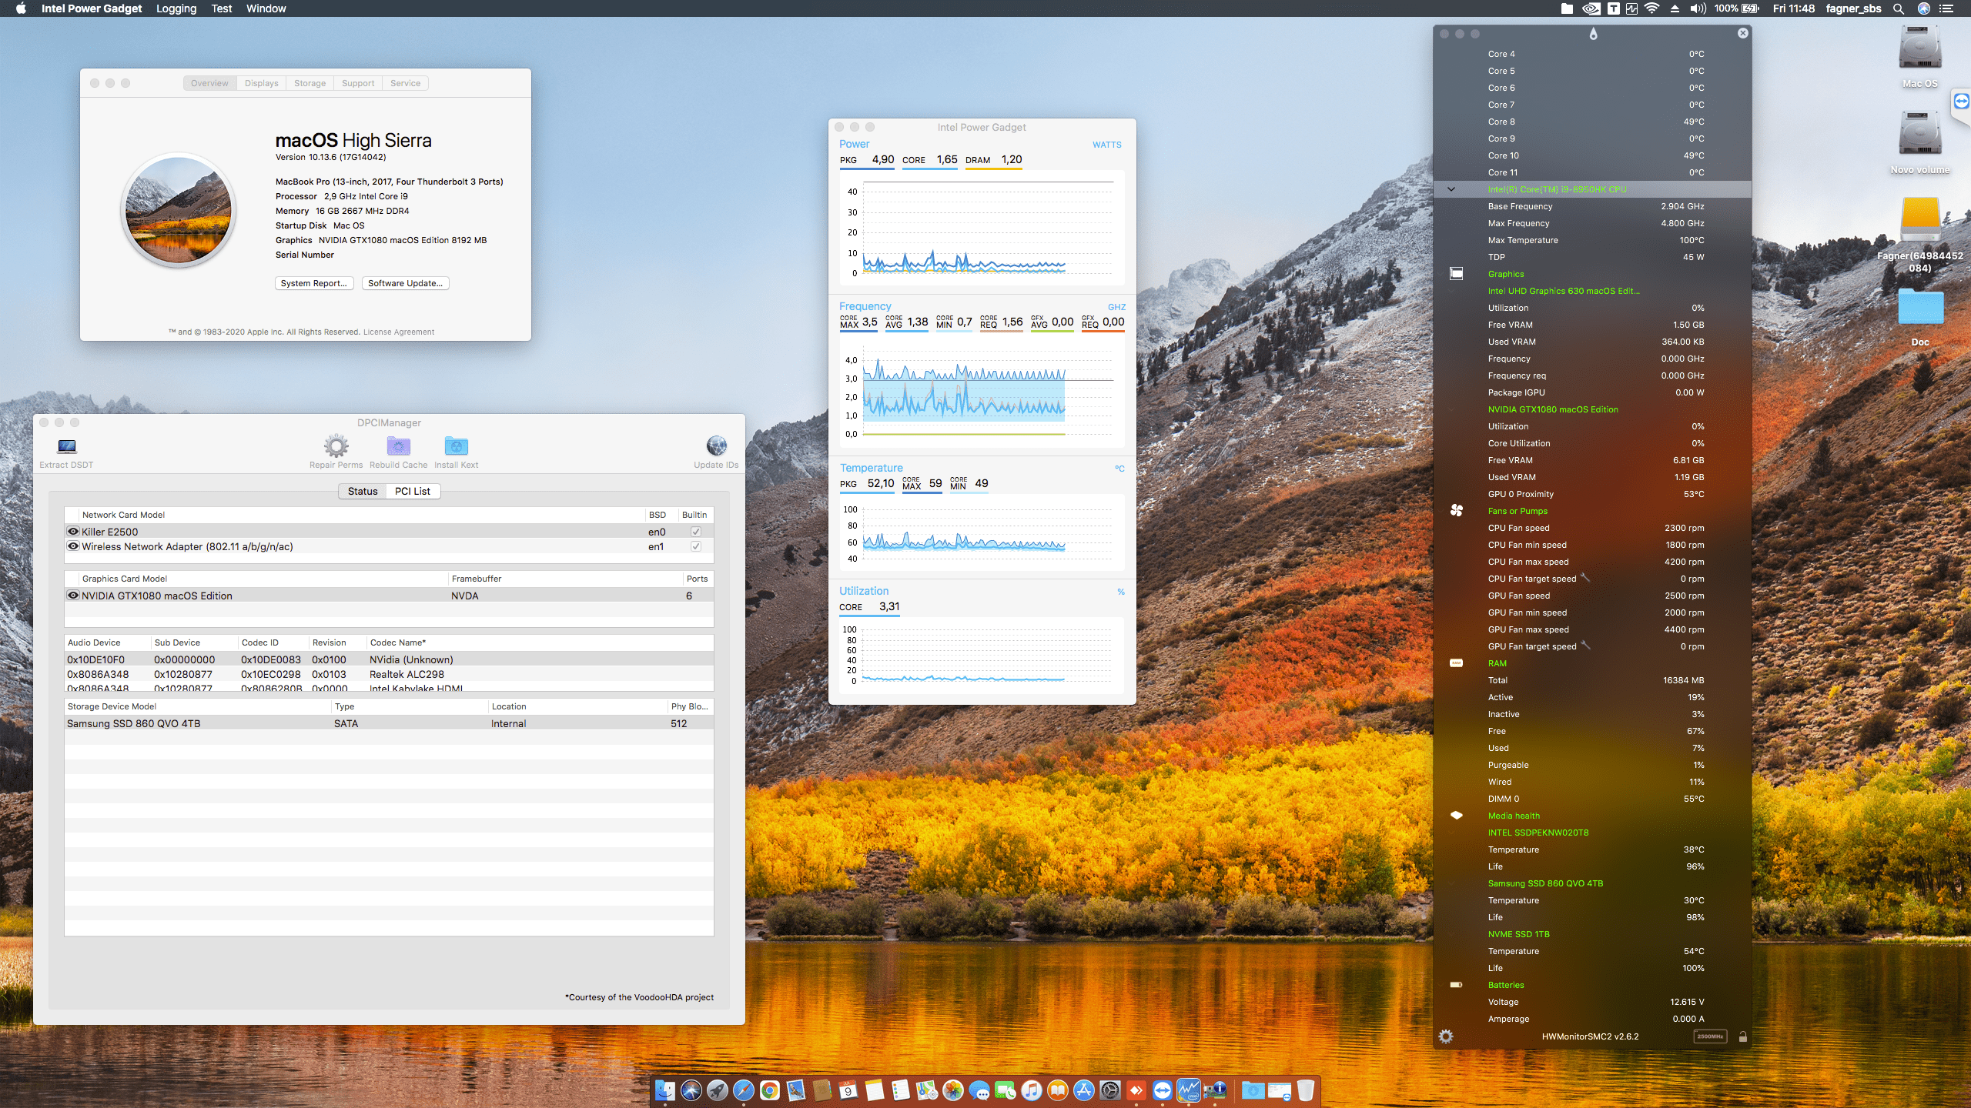Toggle Builtin checkbox for Wireless Network Adapter
Image resolution: width=1971 pixels, height=1108 pixels.
coord(696,546)
